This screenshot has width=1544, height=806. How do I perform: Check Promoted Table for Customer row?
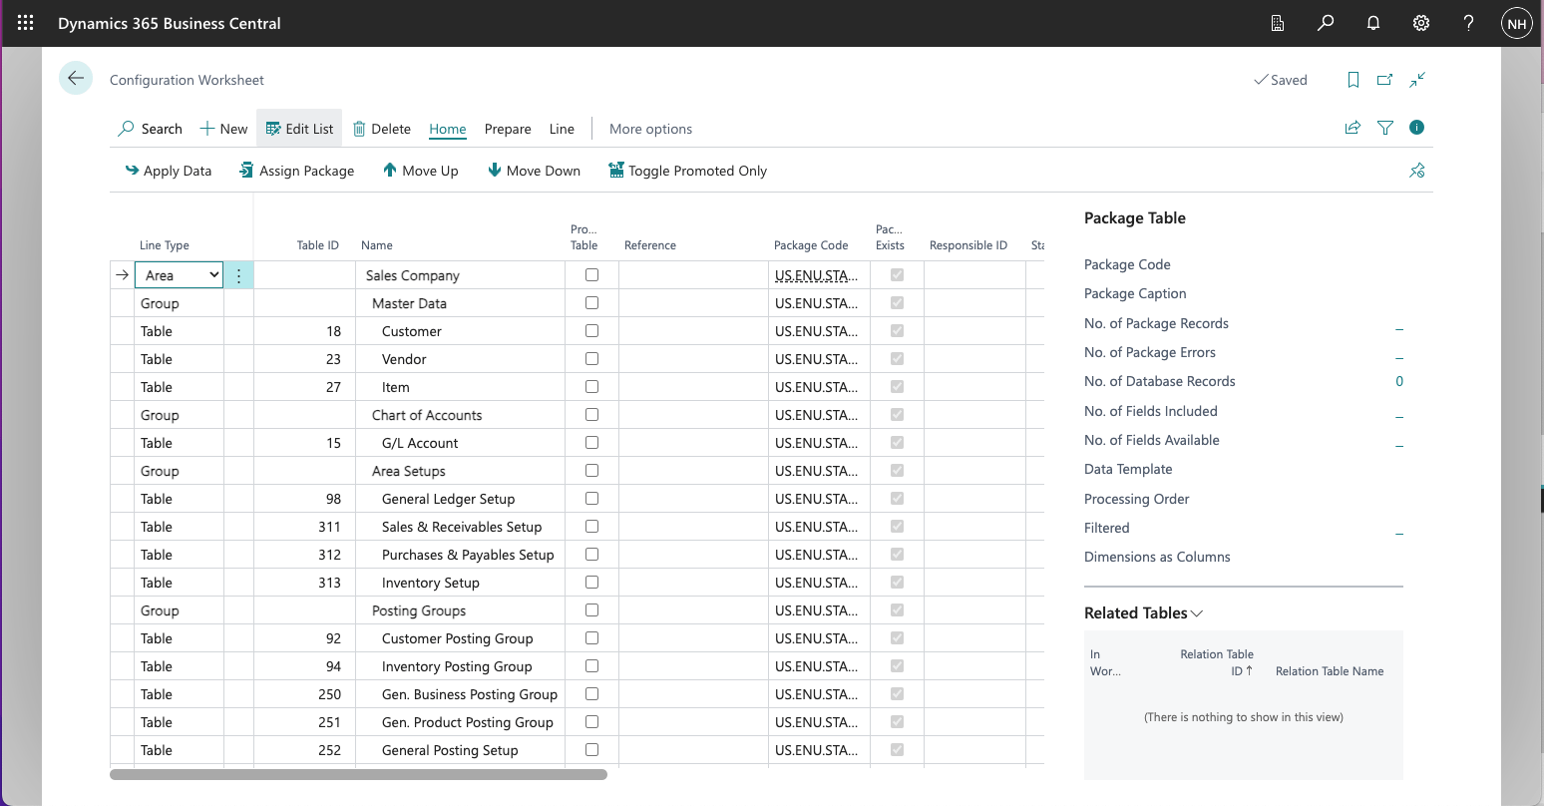coord(591,331)
